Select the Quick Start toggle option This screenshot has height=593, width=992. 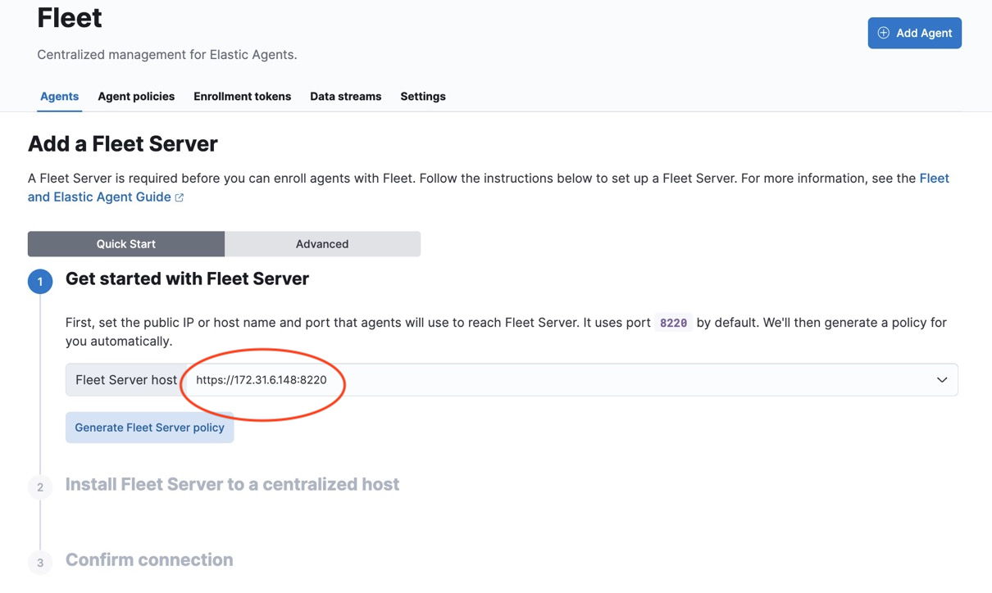pyautogui.click(x=126, y=244)
